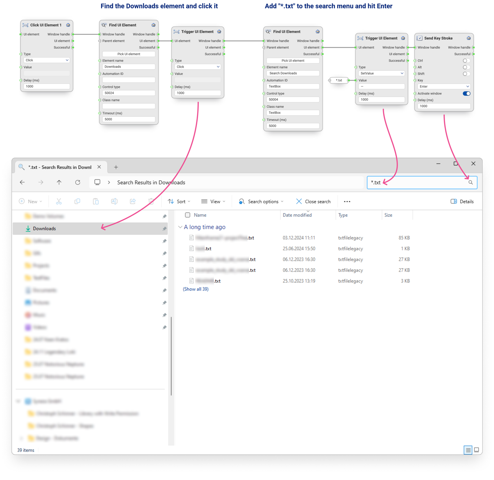This screenshot has height=480, width=494.
Task: Click the Send Key Stroke node icon
Action: pos(420,38)
